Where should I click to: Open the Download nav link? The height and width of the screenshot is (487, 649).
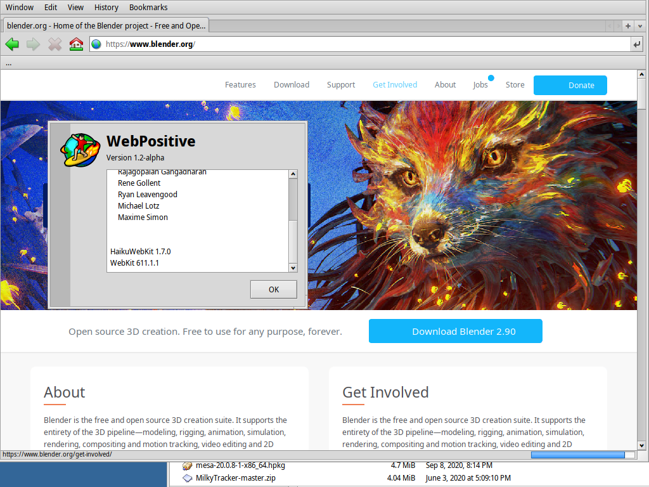coord(292,85)
